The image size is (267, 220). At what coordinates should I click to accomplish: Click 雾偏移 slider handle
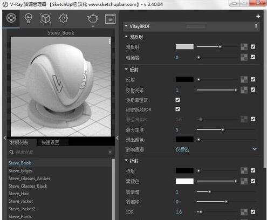point(226,202)
